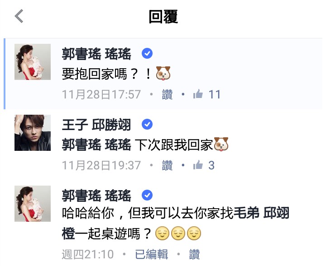Viewport: 326px width, 266px height.
Task: Like the 要抱回家嗎 comment with 讚
Action: [x=167, y=94]
